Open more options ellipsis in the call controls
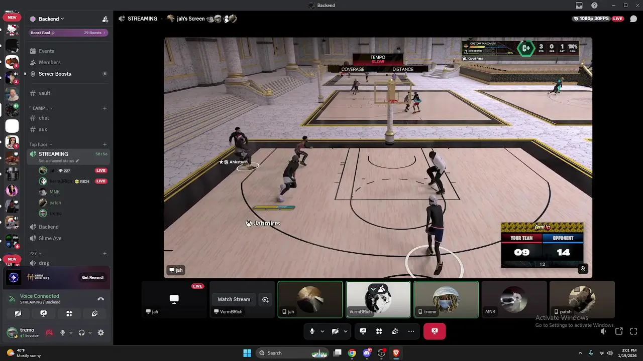This screenshot has width=643, height=361. click(x=411, y=331)
